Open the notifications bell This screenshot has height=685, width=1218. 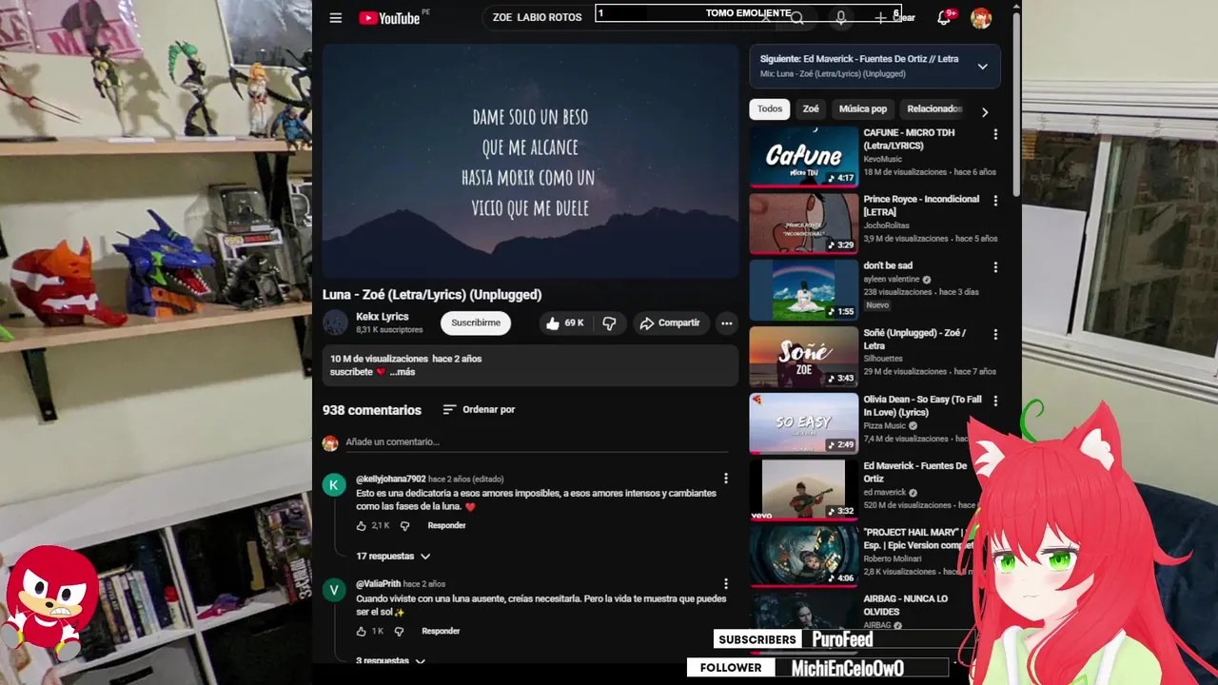pyautogui.click(x=944, y=17)
